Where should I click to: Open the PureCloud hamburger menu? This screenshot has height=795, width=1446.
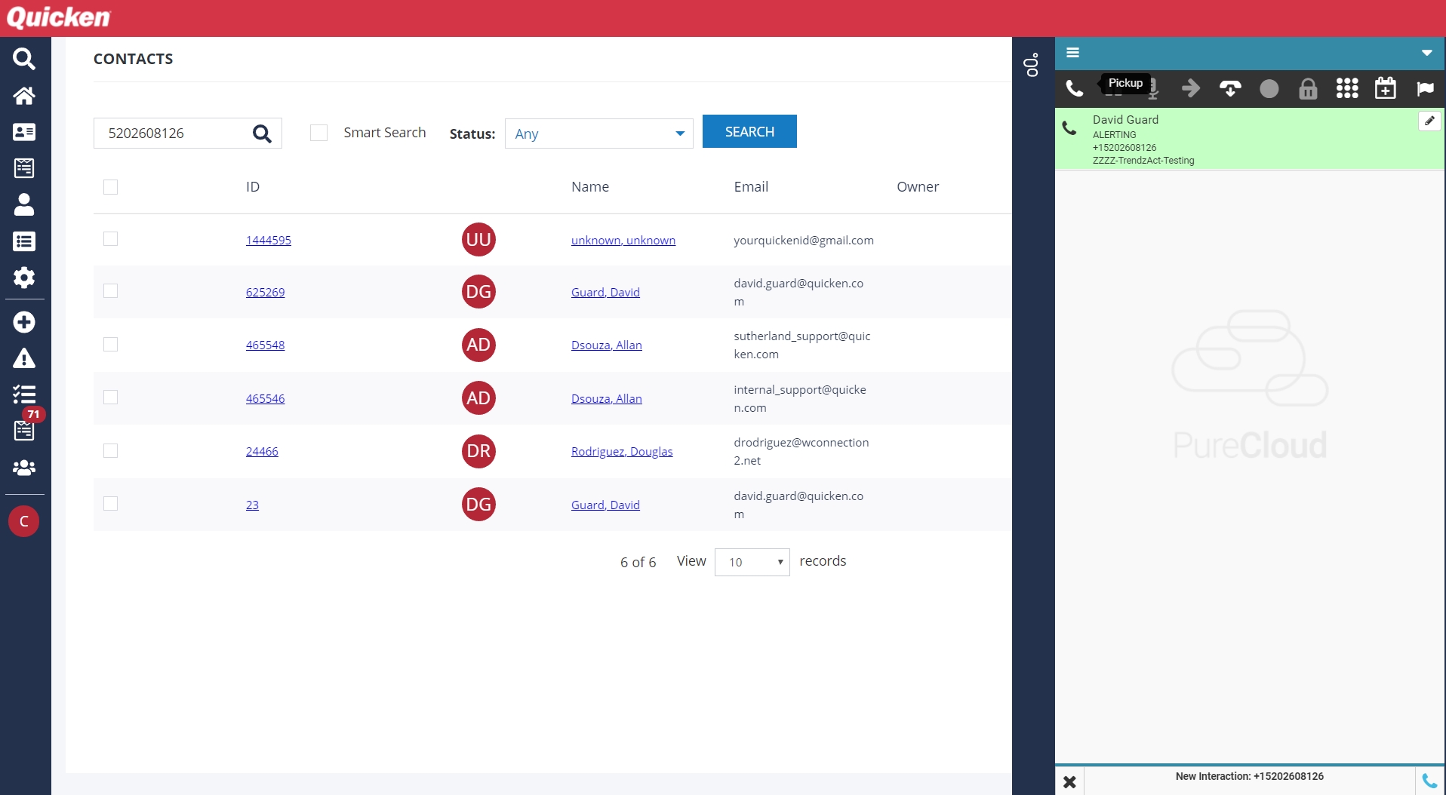point(1072,53)
